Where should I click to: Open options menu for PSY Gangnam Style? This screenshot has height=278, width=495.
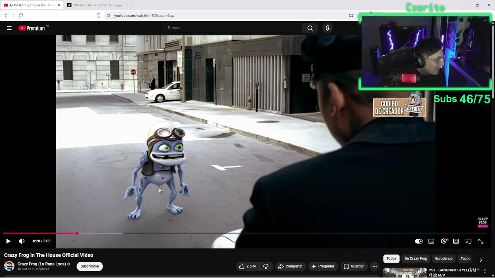click(x=485, y=271)
